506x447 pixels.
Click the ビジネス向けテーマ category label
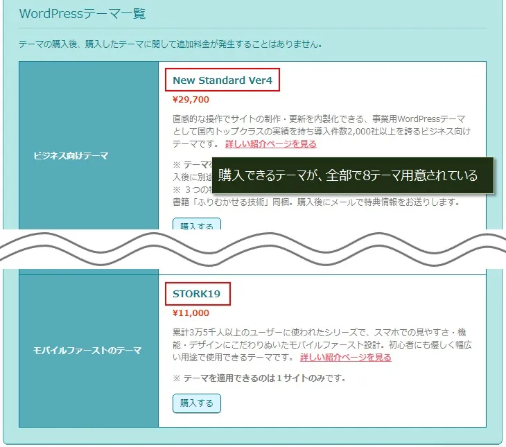point(71,156)
